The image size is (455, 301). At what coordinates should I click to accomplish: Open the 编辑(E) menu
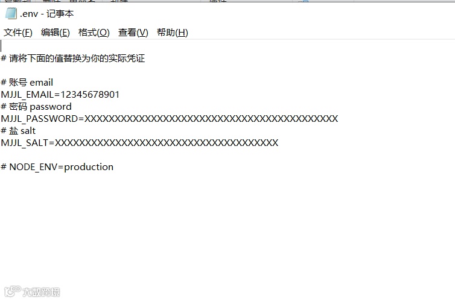point(55,33)
